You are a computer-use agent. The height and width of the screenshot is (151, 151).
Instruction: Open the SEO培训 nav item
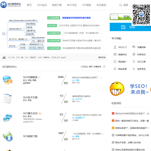pyautogui.click(x=42, y=5)
